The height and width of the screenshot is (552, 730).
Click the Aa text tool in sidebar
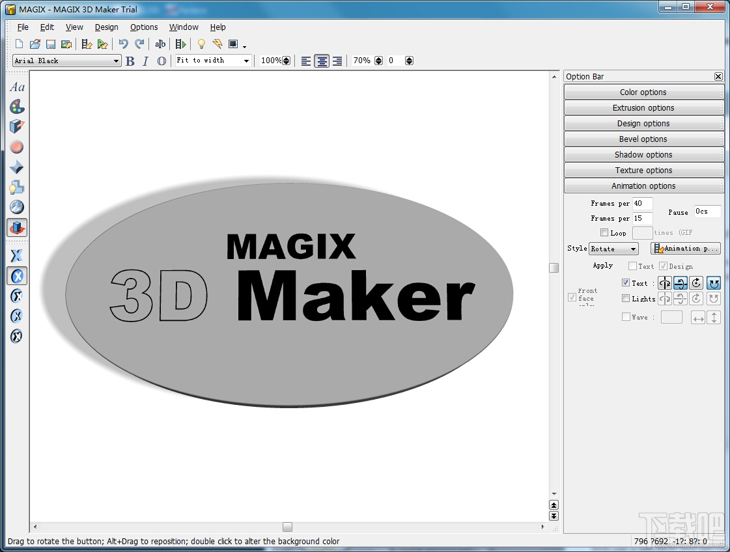pyautogui.click(x=17, y=87)
